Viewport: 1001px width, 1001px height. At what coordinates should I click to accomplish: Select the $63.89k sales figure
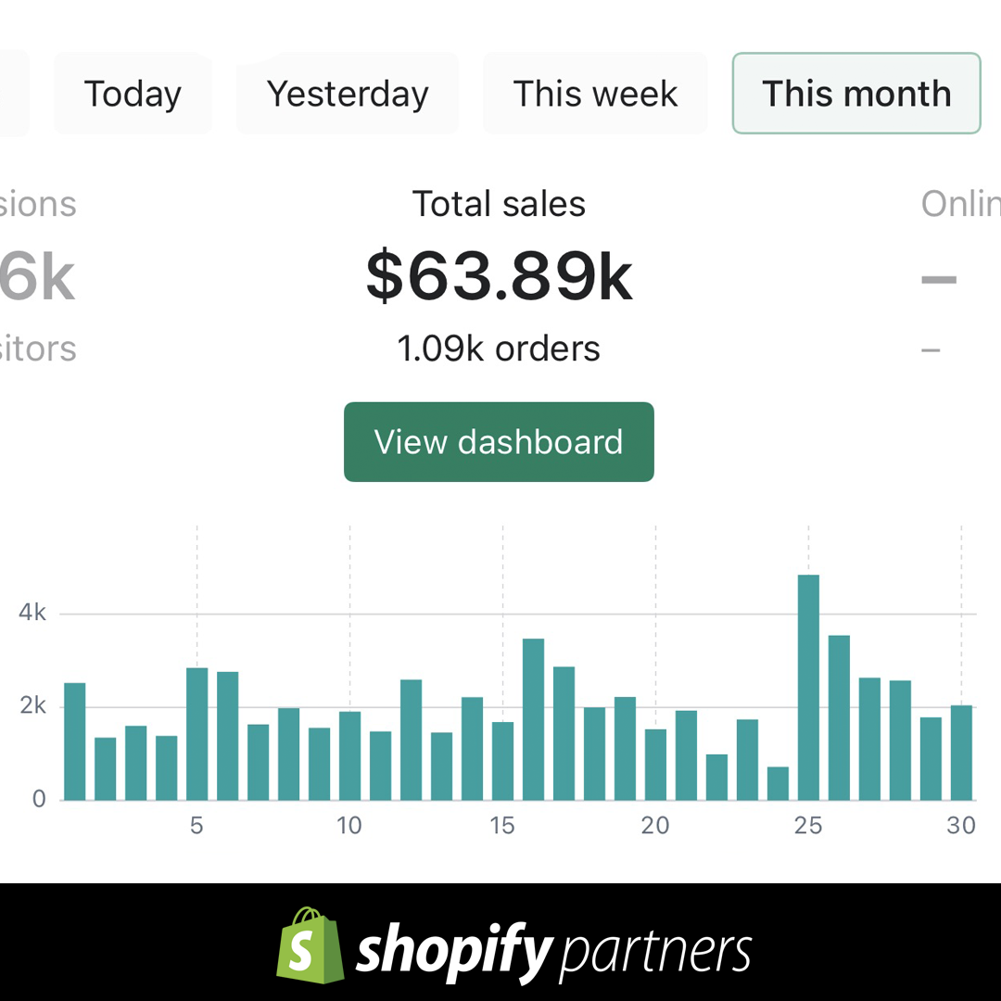click(x=499, y=276)
